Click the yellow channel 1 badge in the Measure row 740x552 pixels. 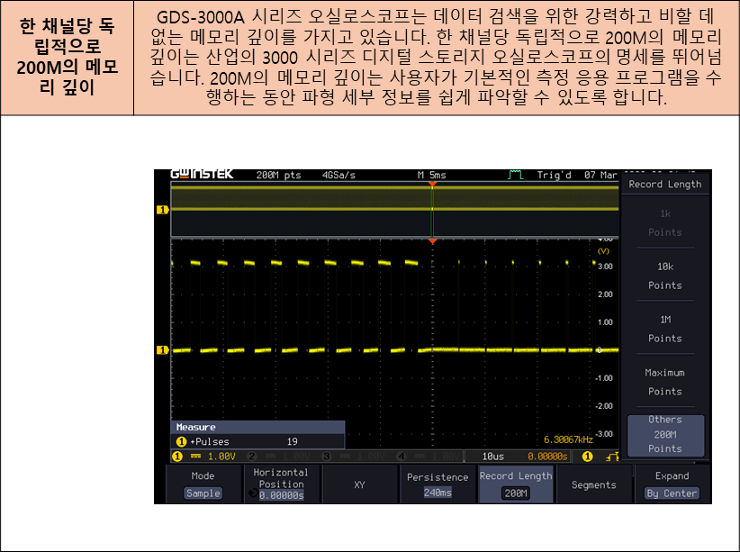click(181, 441)
